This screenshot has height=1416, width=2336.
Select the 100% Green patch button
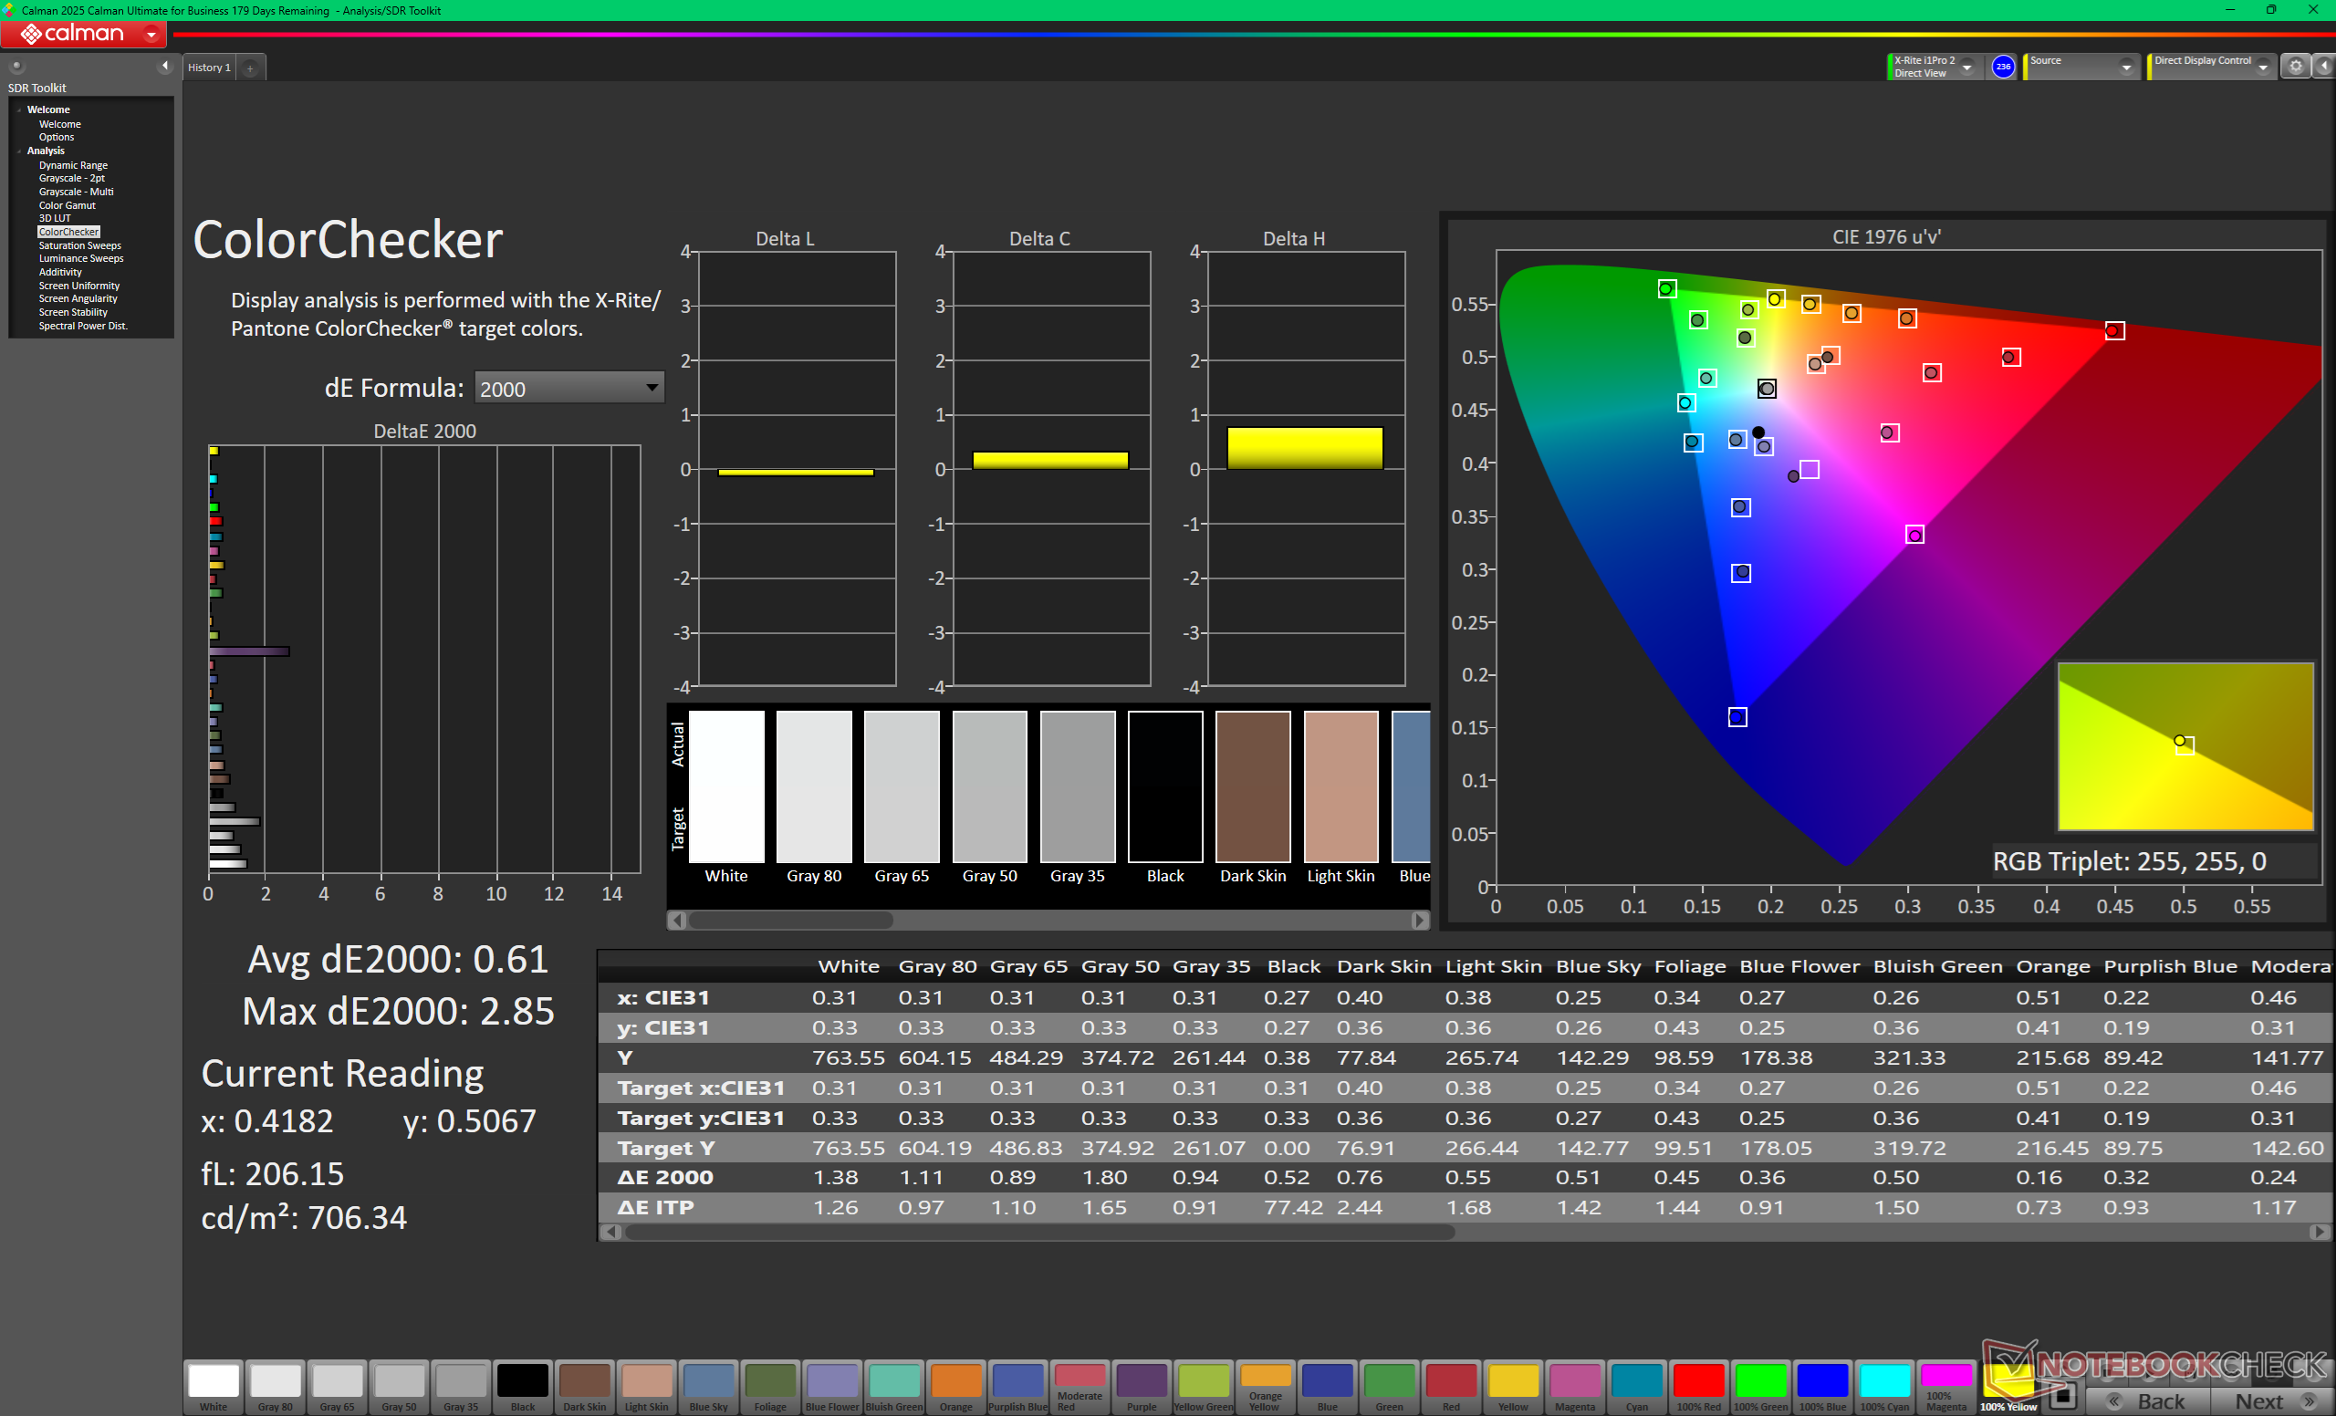coord(1760,1387)
